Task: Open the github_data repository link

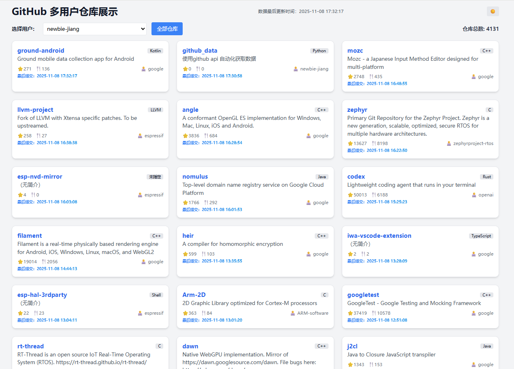Action: 200,51
